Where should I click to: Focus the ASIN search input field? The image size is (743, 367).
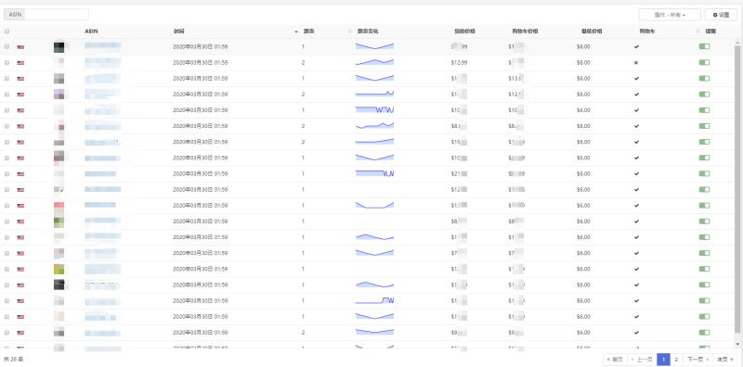point(57,15)
